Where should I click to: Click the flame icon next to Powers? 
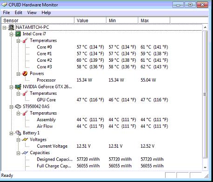[25, 73]
